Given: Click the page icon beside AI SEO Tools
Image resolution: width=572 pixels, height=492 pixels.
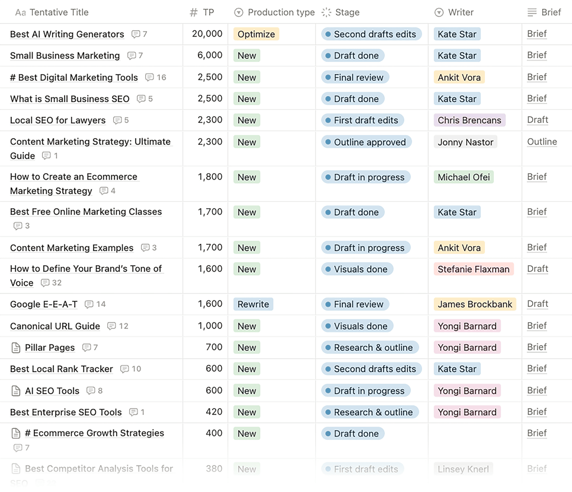Looking at the screenshot, I should [16, 391].
